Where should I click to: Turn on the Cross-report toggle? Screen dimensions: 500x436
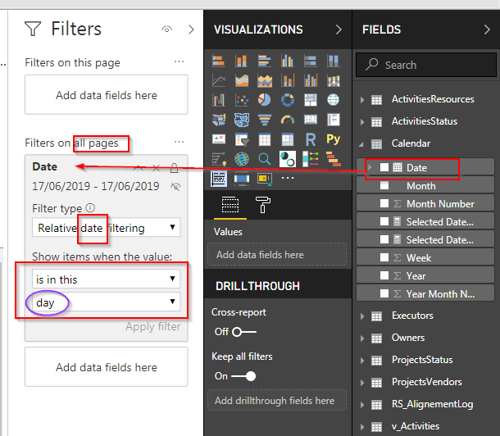coord(244,332)
